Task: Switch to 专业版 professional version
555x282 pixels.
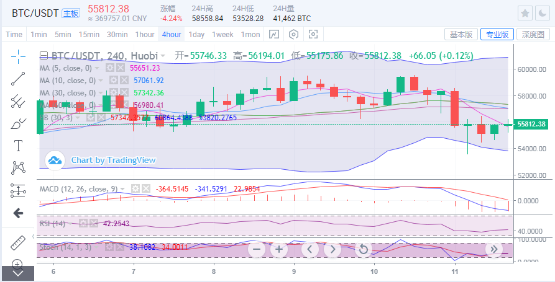Action: [x=497, y=34]
